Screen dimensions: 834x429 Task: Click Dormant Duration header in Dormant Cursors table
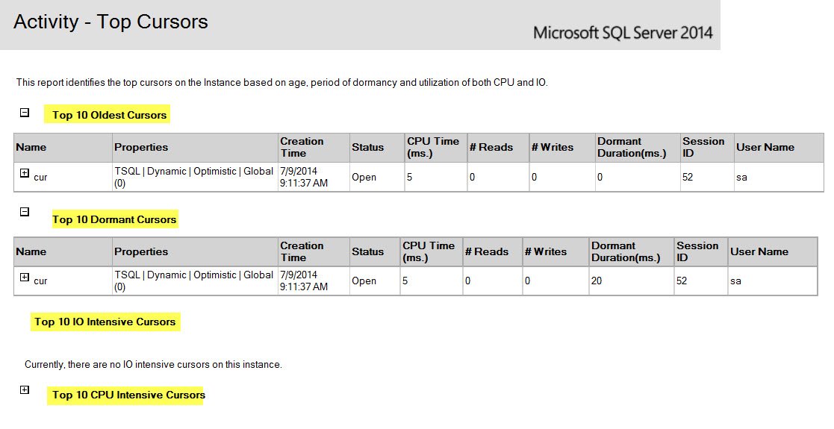point(626,251)
